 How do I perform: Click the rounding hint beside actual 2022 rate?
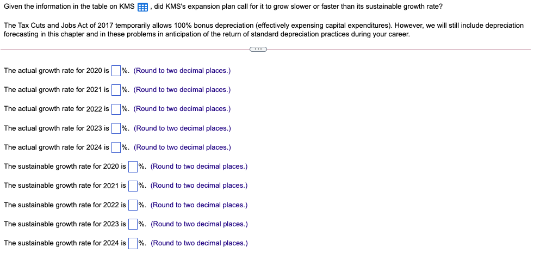pos(182,109)
